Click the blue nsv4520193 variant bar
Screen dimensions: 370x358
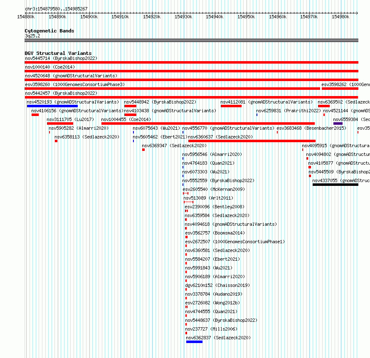click(52, 106)
